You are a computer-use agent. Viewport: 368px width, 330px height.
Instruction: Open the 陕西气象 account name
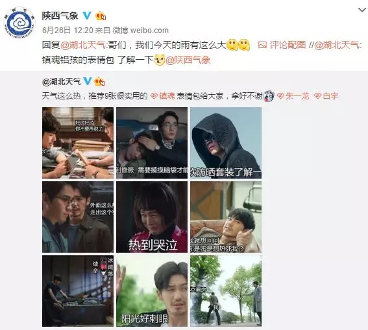click(x=60, y=16)
